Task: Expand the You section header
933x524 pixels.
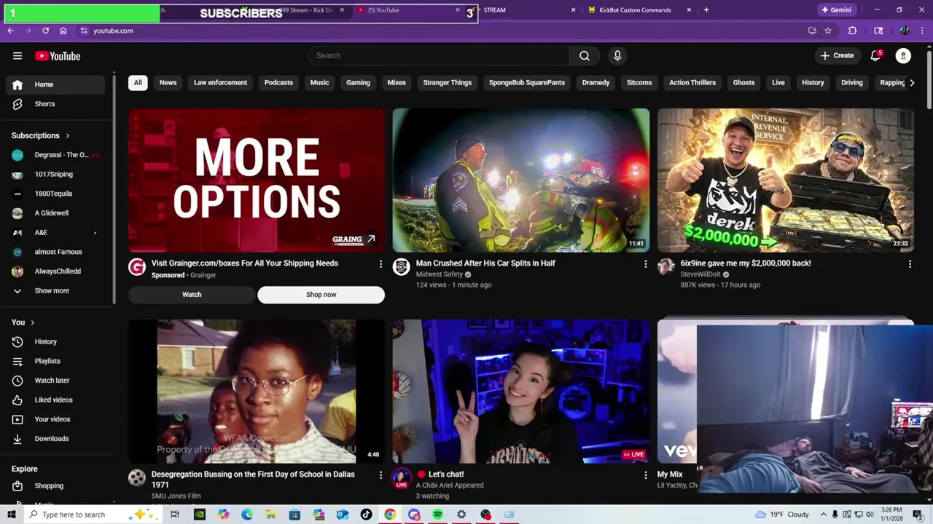Action: click(x=23, y=322)
